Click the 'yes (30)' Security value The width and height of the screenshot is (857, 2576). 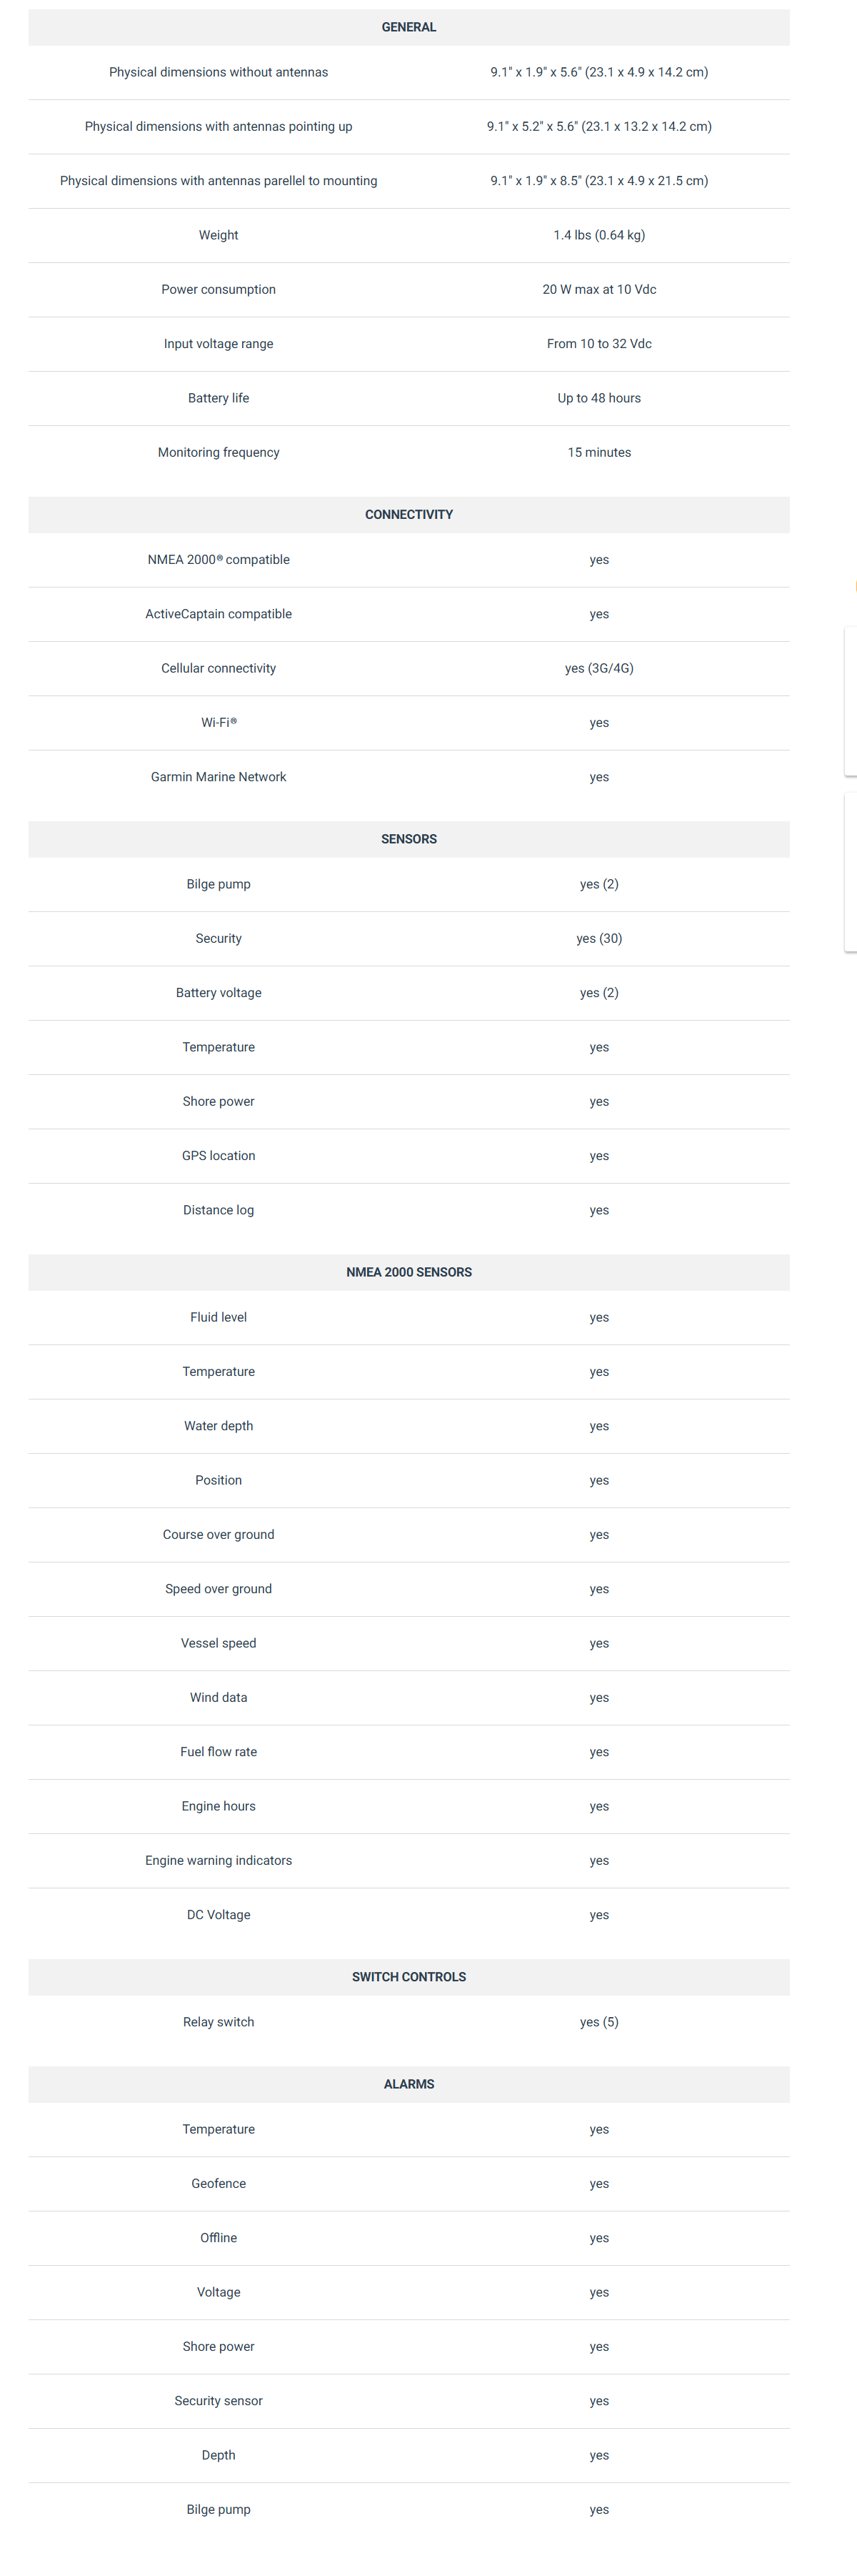599,938
